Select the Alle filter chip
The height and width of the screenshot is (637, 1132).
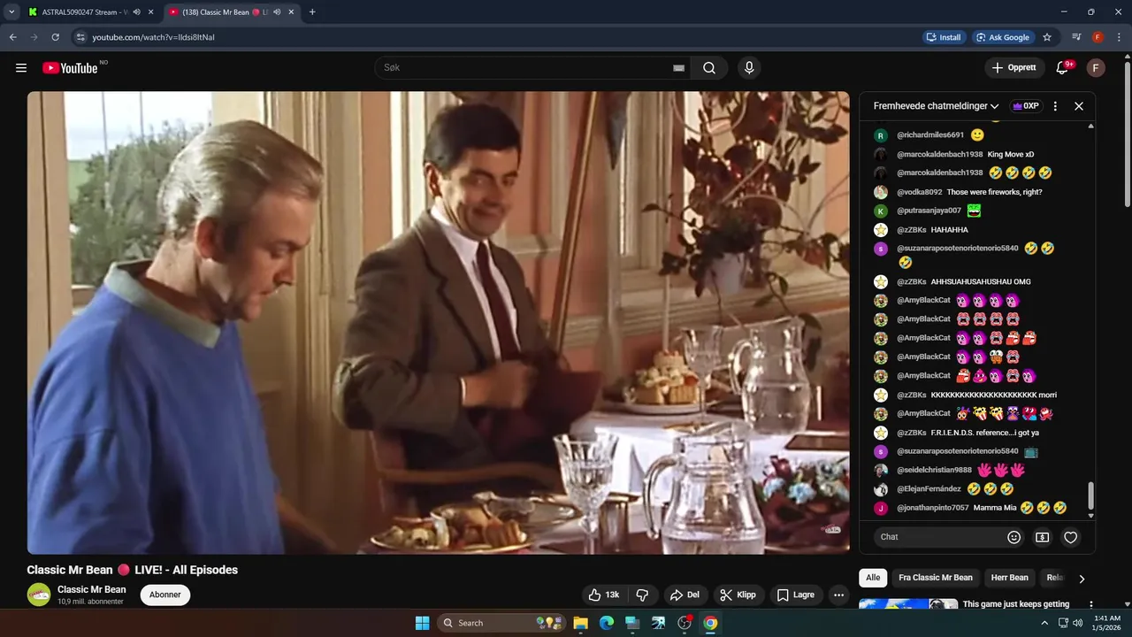873,578
